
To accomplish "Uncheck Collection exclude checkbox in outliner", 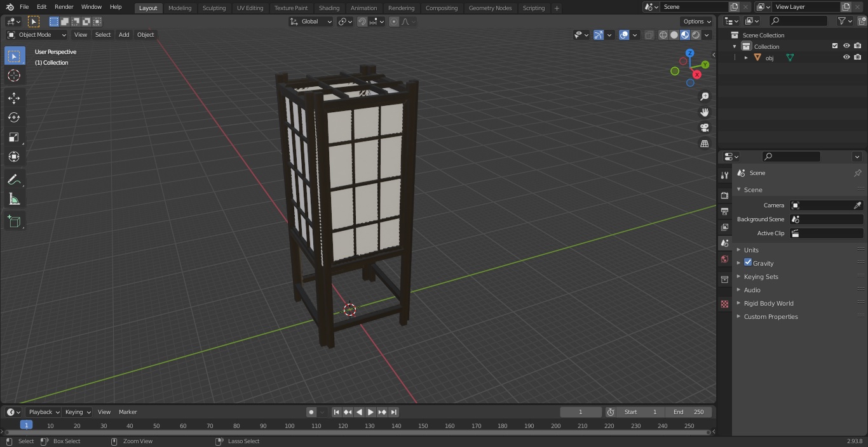I will coord(835,46).
